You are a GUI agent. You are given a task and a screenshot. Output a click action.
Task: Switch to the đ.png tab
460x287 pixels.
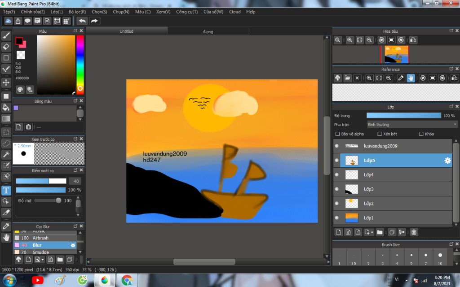pyautogui.click(x=208, y=31)
